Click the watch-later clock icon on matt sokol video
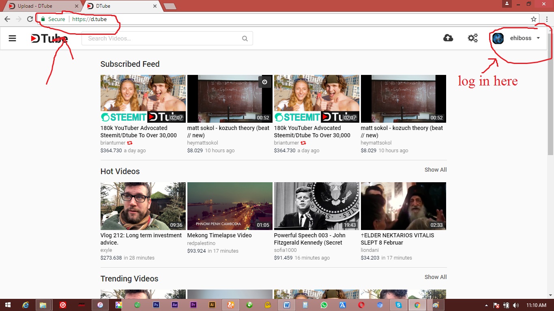The width and height of the screenshot is (554, 311). pos(264,82)
